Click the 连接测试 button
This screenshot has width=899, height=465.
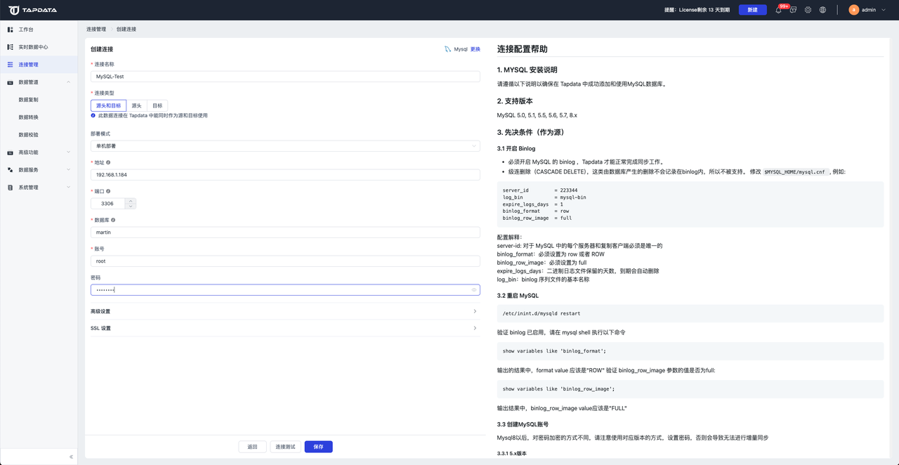285,447
